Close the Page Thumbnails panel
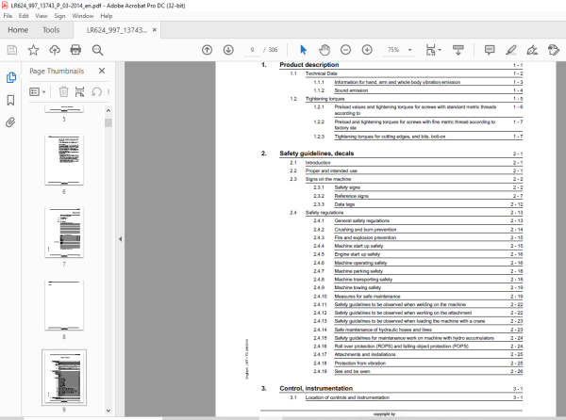The width and height of the screenshot is (566, 420). [x=102, y=71]
